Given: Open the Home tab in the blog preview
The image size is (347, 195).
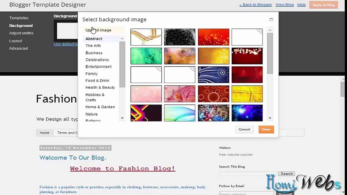Looking at the screenshot, I should (44, 133).
